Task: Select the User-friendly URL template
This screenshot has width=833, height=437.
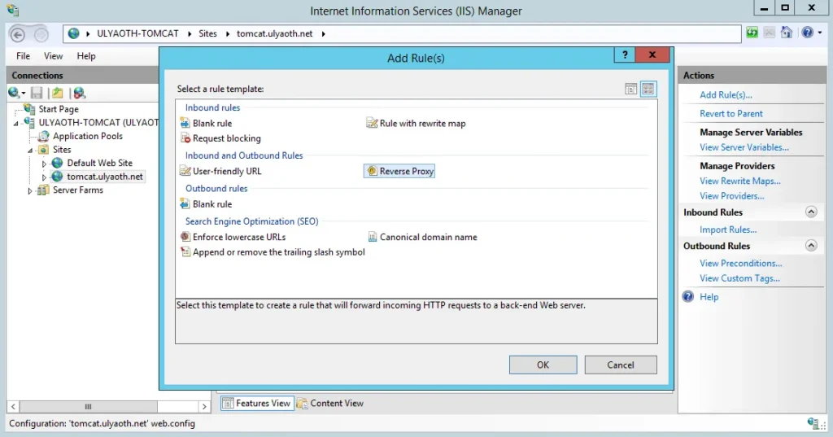Action: point(227,172)
